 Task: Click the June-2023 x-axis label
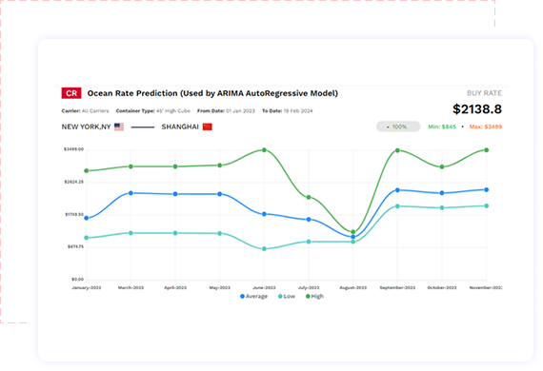tap(264, 287)
